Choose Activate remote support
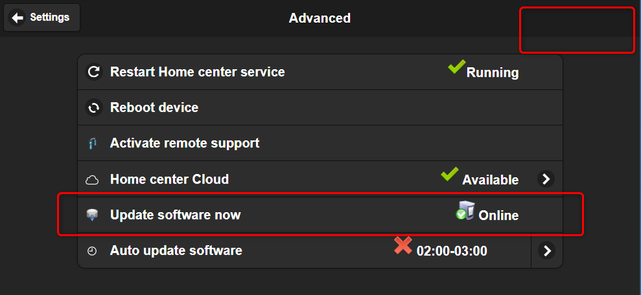 pyautogui.click(x=320, y=143)
